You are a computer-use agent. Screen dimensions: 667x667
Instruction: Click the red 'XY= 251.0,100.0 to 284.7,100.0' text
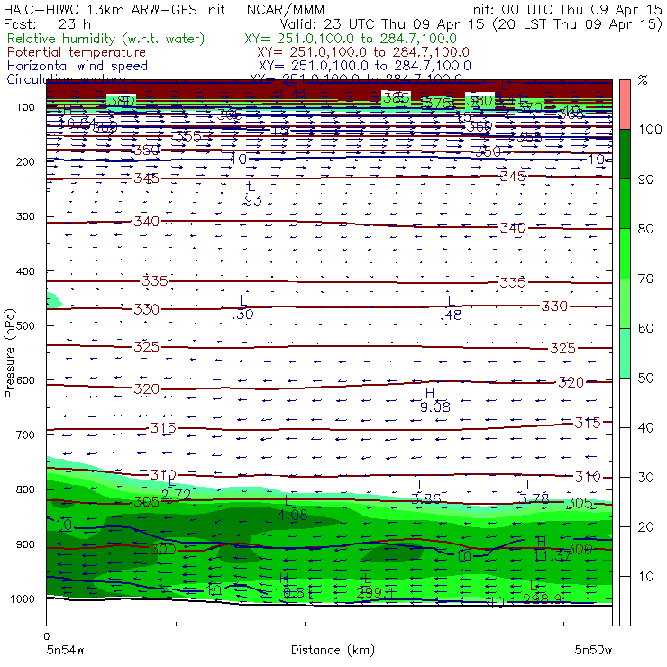(363, 52)
